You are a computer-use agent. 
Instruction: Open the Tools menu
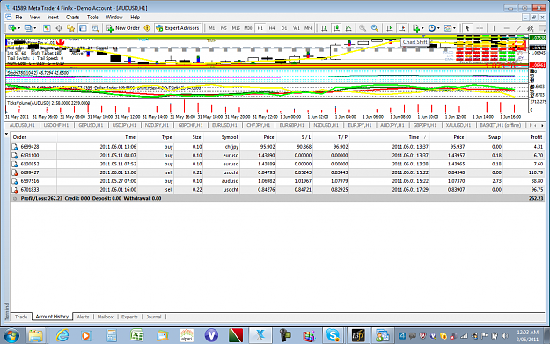tap(92, 18)
